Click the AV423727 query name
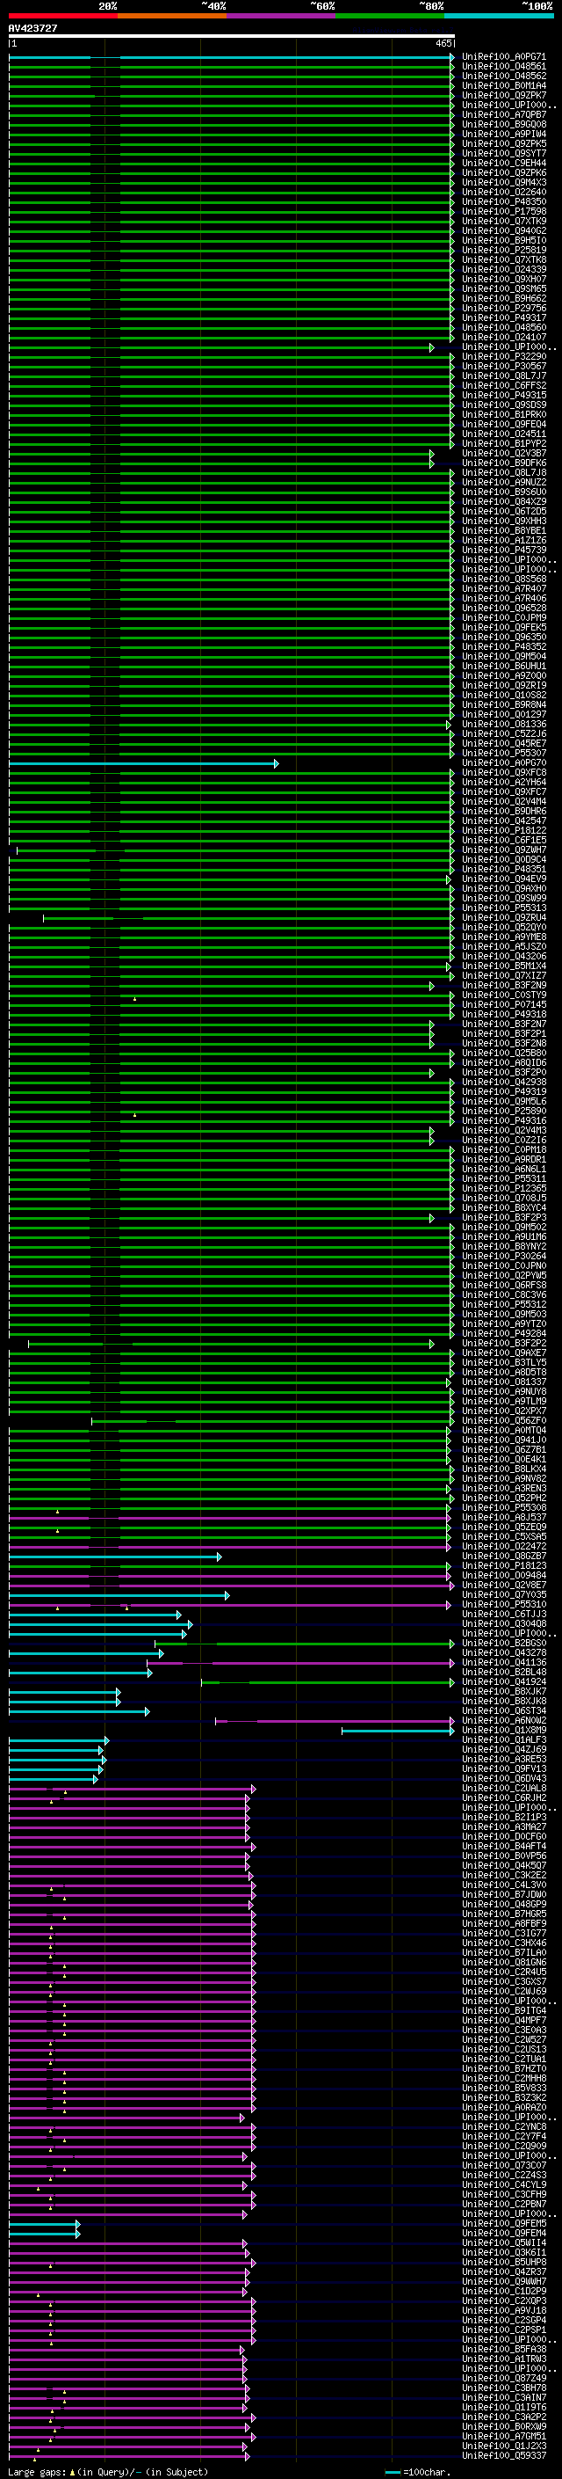 click(x=32, y=29)
